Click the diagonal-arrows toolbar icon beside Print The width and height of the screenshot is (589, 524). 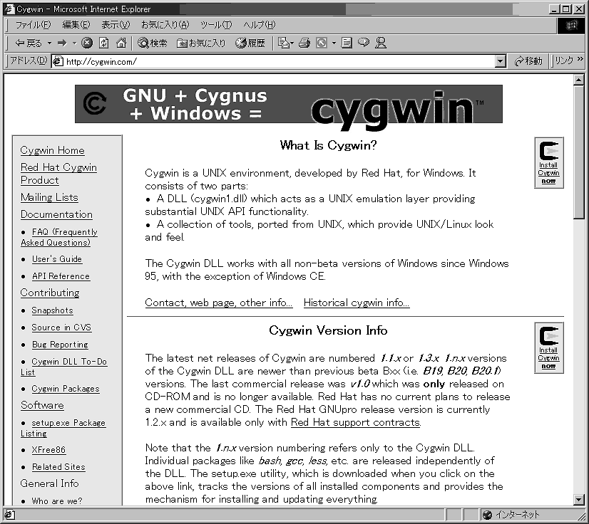(322, 43)
